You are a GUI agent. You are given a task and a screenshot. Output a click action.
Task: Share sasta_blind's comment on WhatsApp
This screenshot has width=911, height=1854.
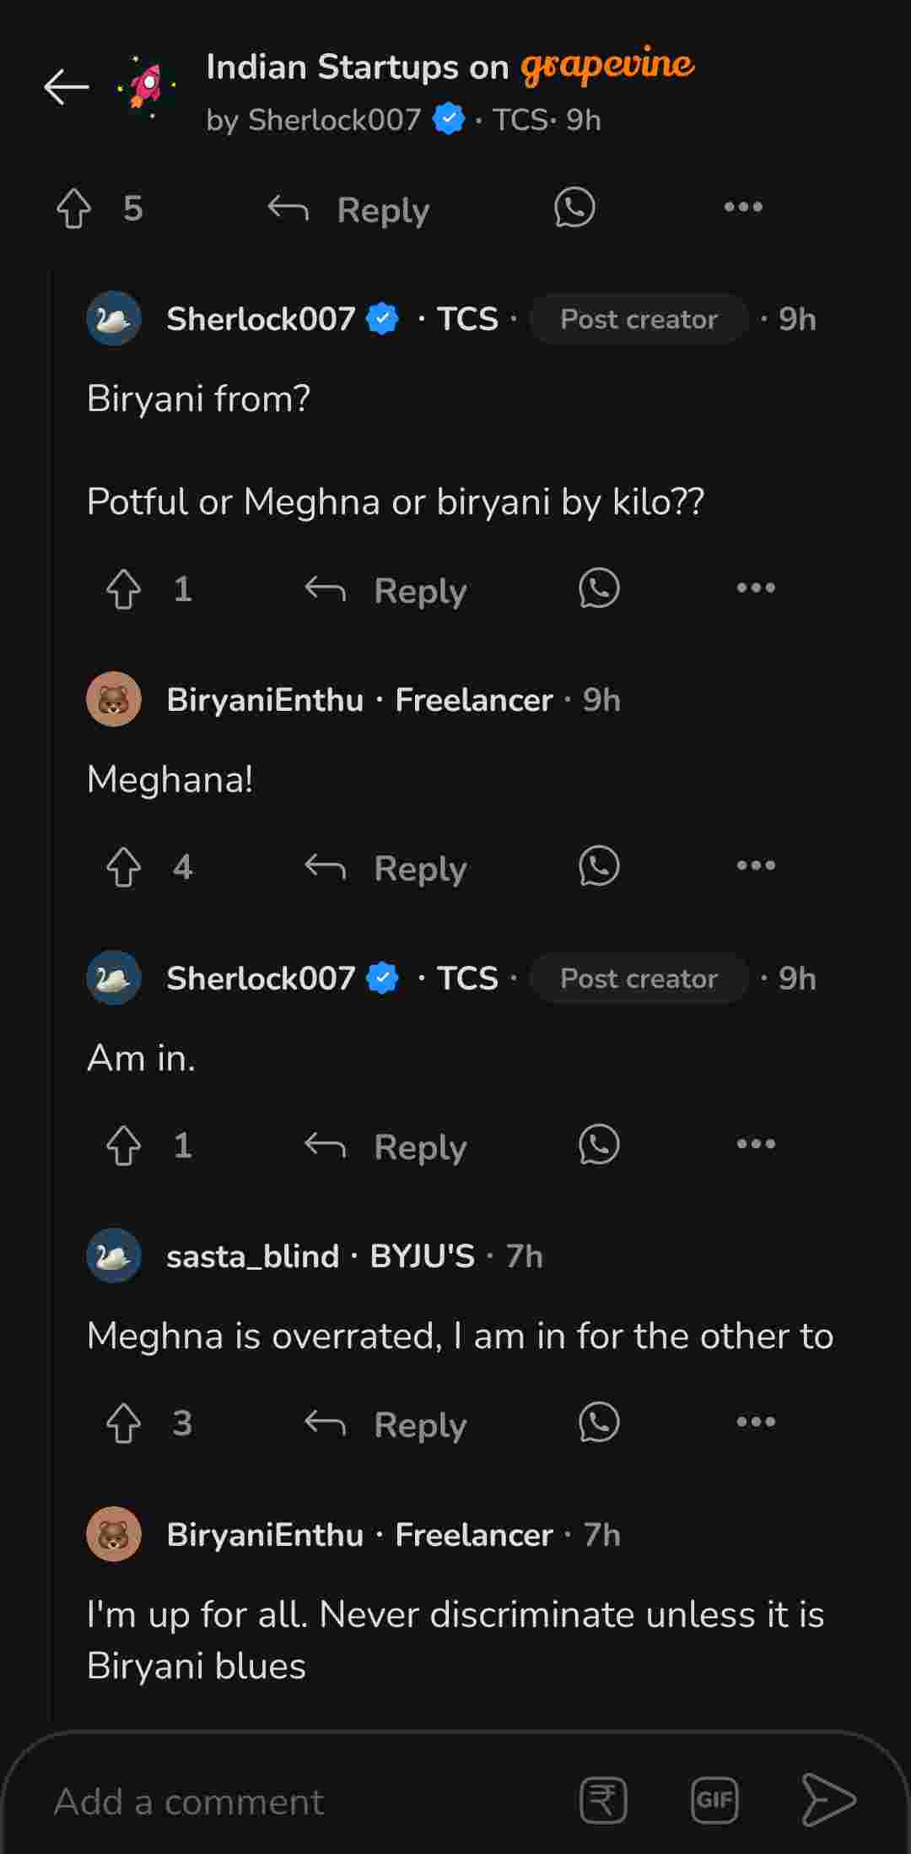coord(599,1423)
